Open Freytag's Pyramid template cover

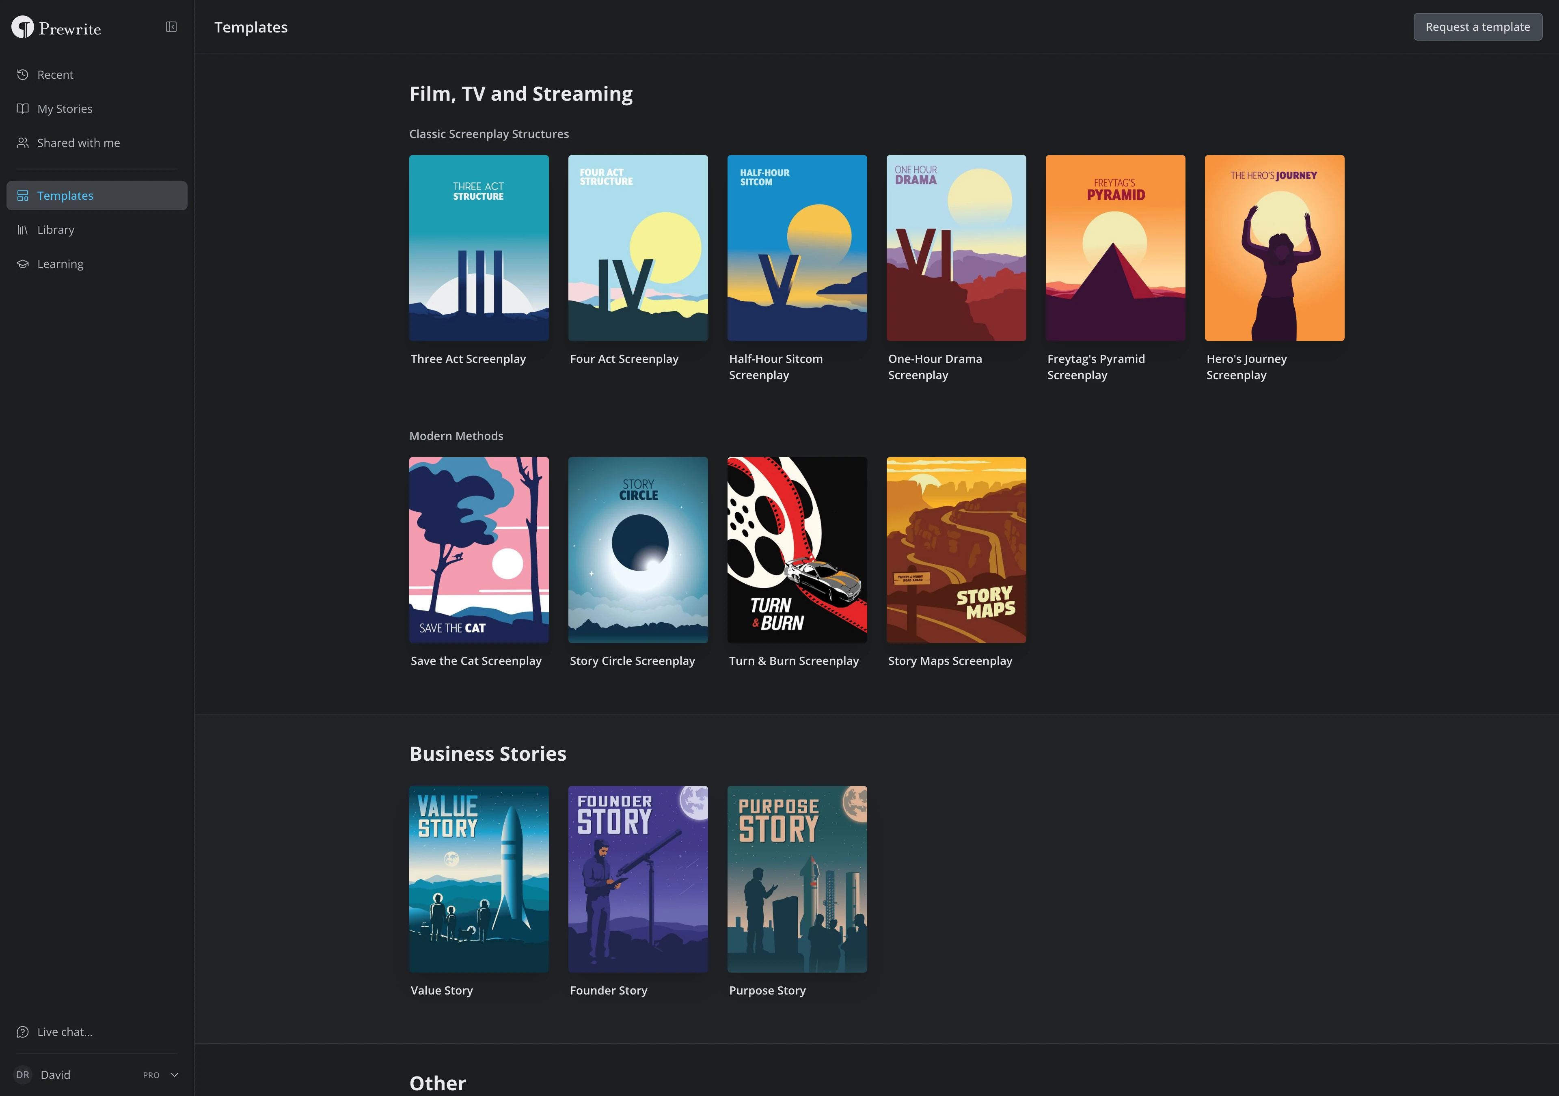click(1115, 248)
